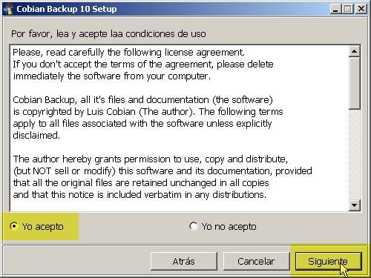Viewport: 371px width, 278px height.
Task: Click the "Por favor, lea y acepte" heading
Action: [x=108, y=34]
